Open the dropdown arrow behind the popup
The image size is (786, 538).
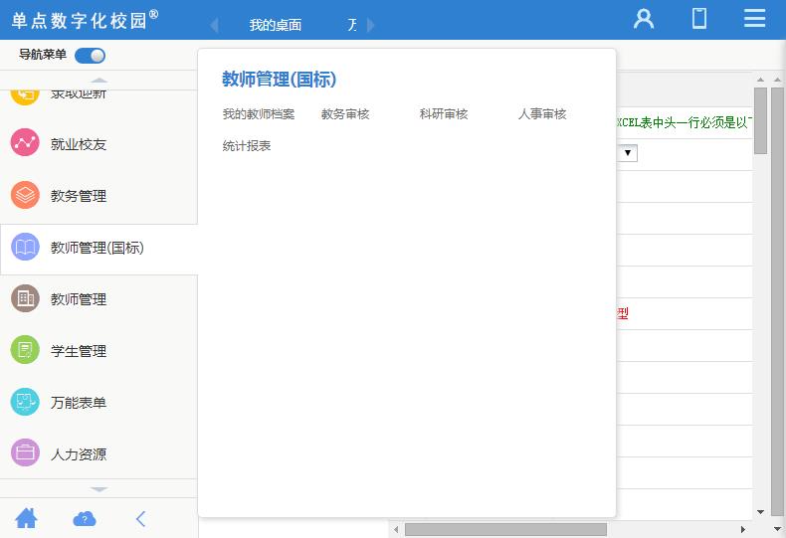tap(627, 153)
